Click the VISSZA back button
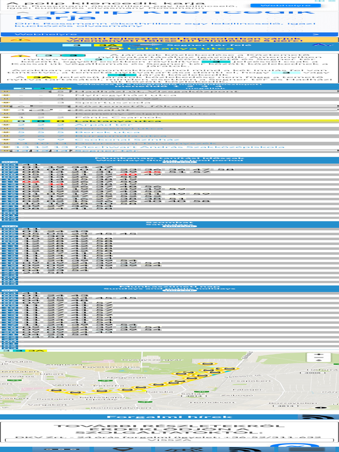The height and width of the screenshot is (452, 339). click(169, 440)
